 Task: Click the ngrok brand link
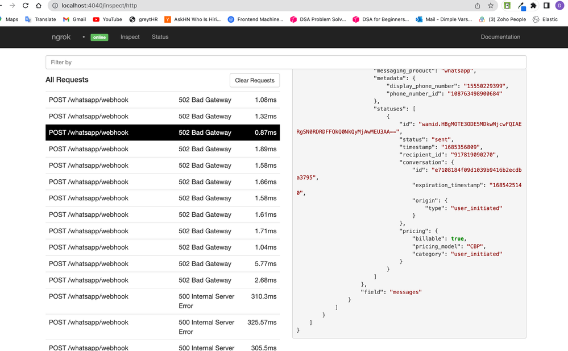coord(61,37)
